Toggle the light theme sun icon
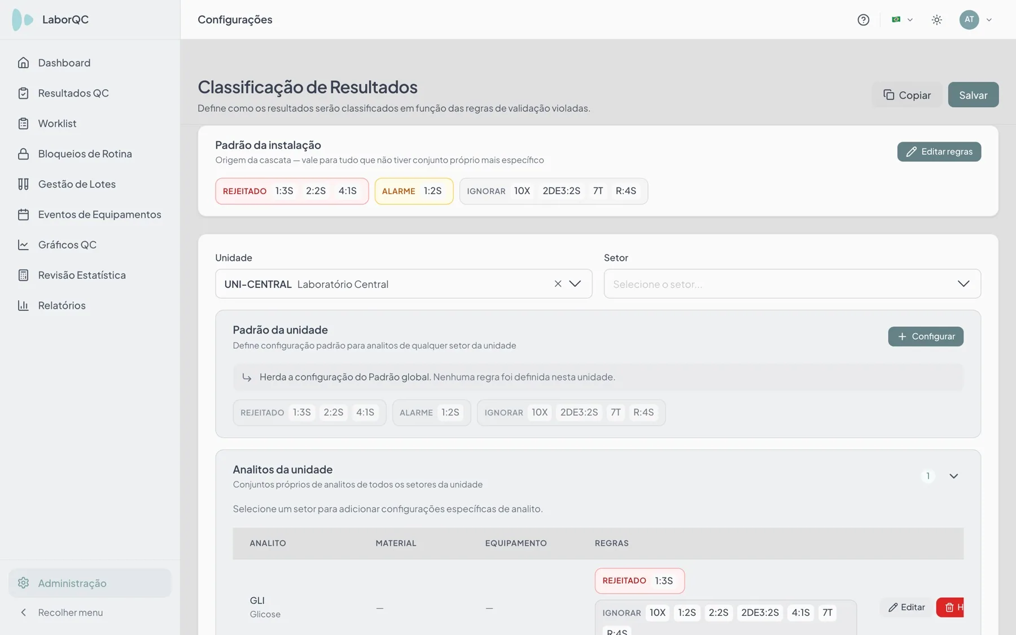The width and height of the screenshot is (1016, 635). coord(937,20)
